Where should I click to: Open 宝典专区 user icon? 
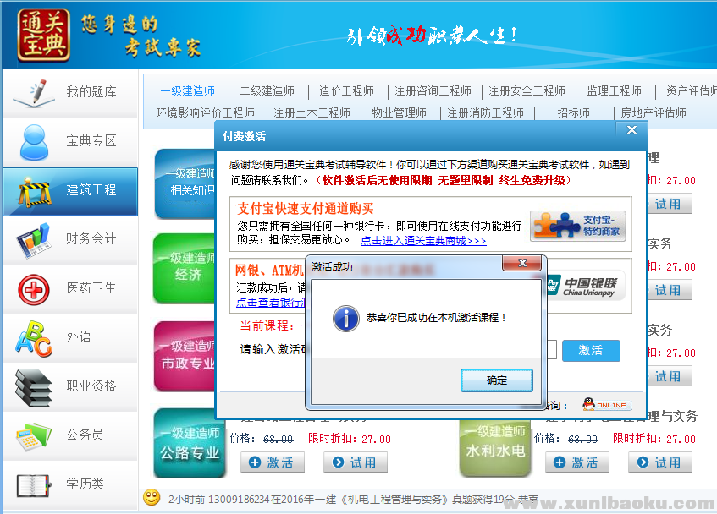coord(34,141)
